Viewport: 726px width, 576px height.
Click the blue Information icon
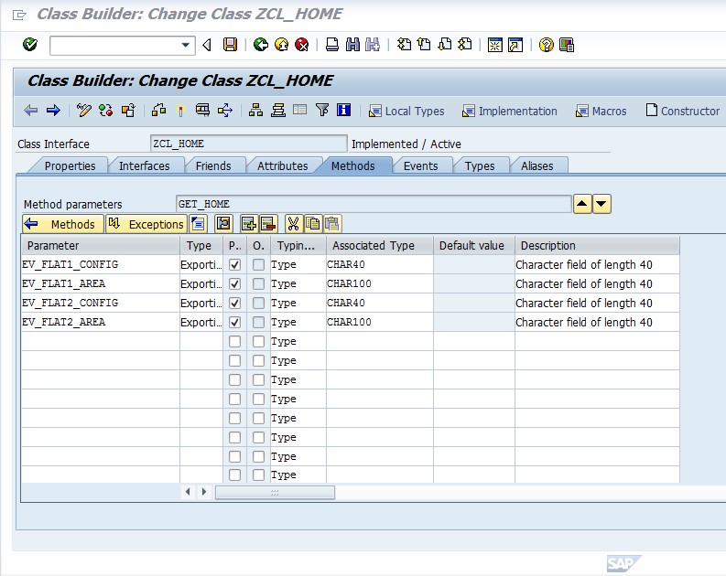coord(343,110)
